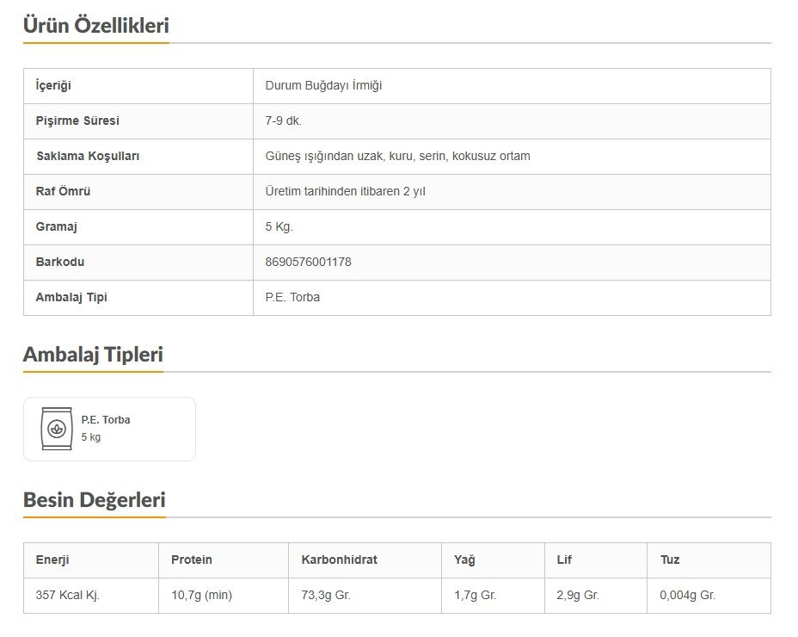This screenshot has height=637, width=798.
Task: Click the Ambalaj Tipleri section heading
Action: (93, 355)
